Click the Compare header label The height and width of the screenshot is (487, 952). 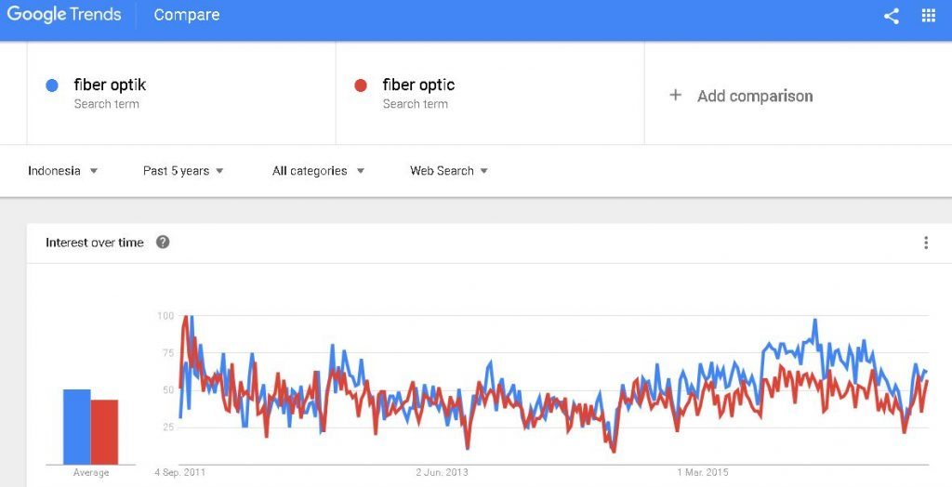187,15
